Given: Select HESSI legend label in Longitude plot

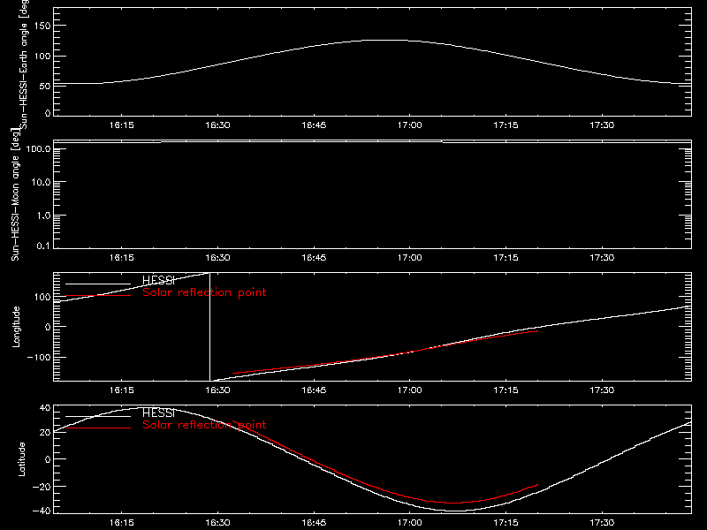Looking at the screenshot, I should [158, 280].
